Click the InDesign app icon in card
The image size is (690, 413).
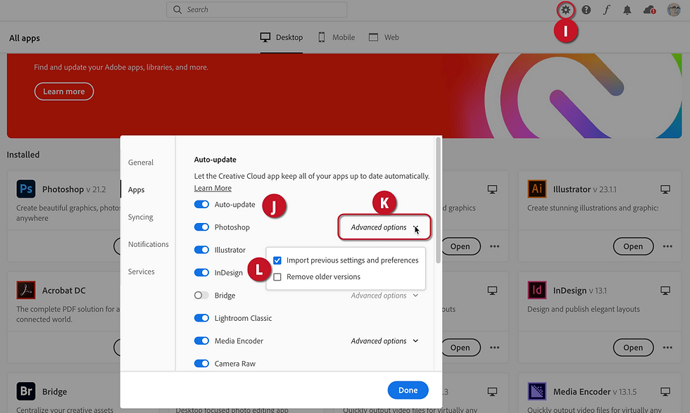click(537, 291)
